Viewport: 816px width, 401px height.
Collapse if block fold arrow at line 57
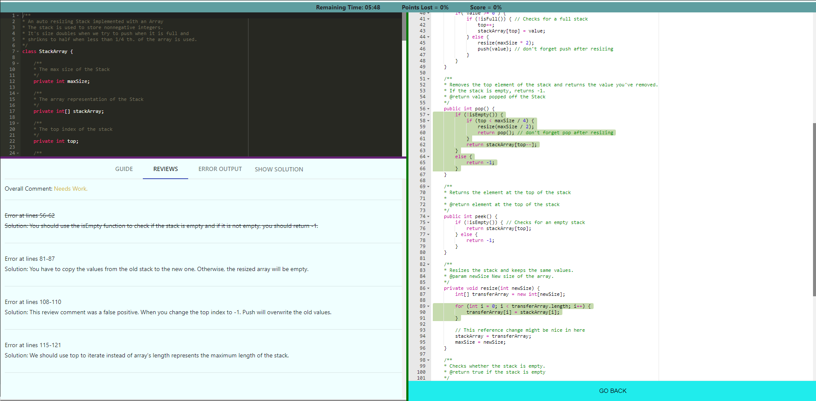[428, 115]
